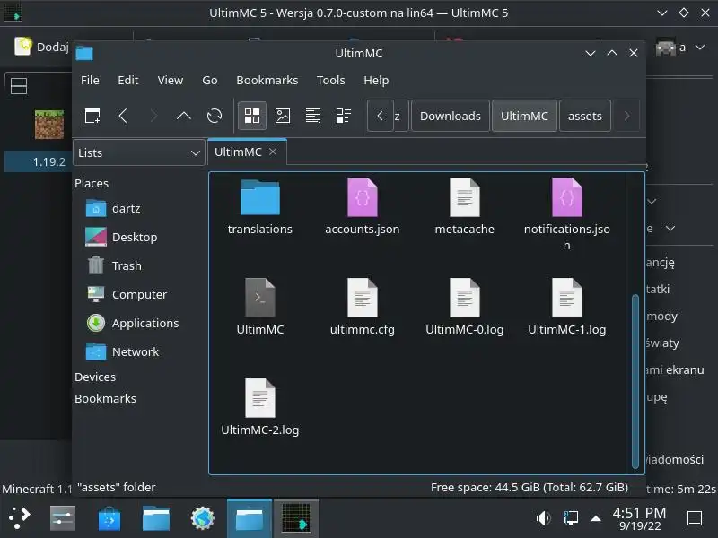
Task: Open Trash in Places sidebar
Action: tap(115, 265)
